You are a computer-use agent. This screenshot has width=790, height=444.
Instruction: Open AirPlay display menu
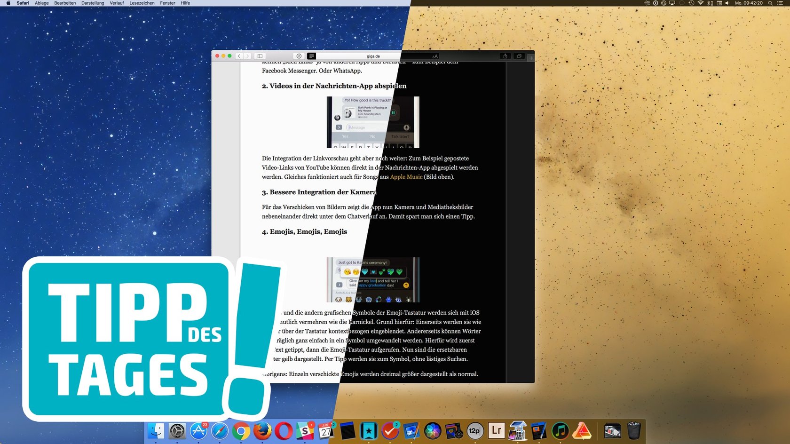click(672, 3)
